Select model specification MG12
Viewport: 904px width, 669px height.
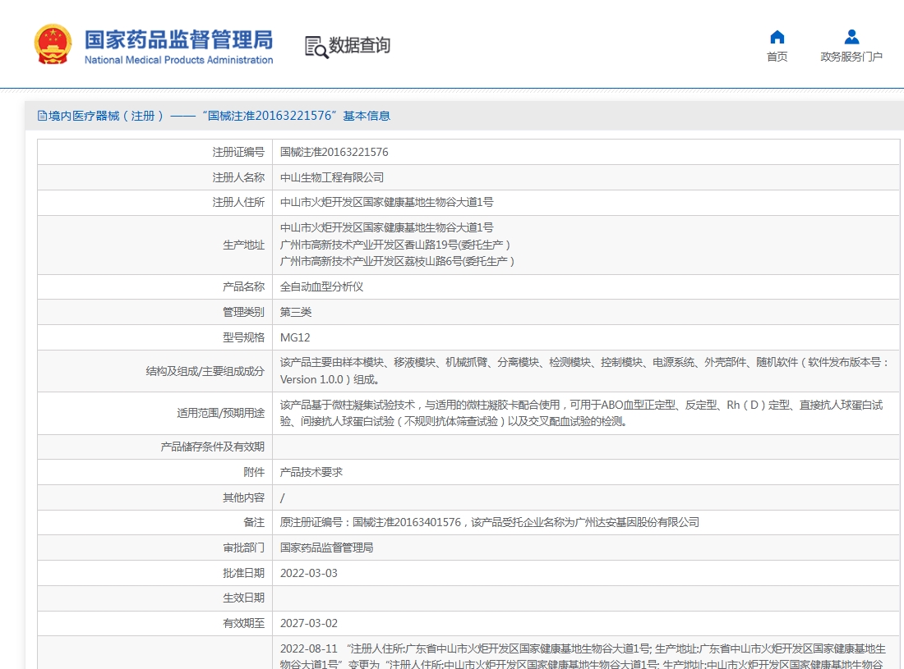[x=295, y=337]
